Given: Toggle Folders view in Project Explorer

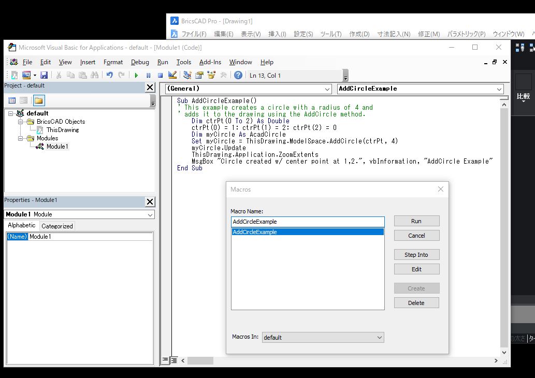Looking at the screenshot, I should point(38,99).
